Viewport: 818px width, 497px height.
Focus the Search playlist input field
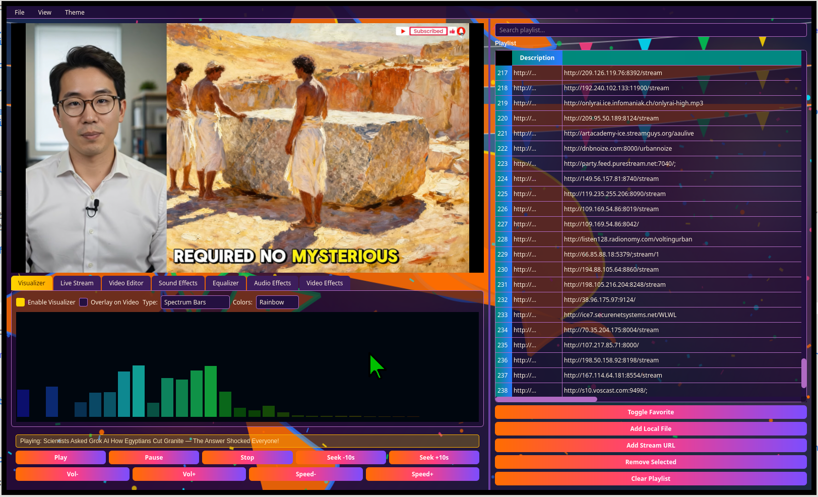(x=651, y=30)
